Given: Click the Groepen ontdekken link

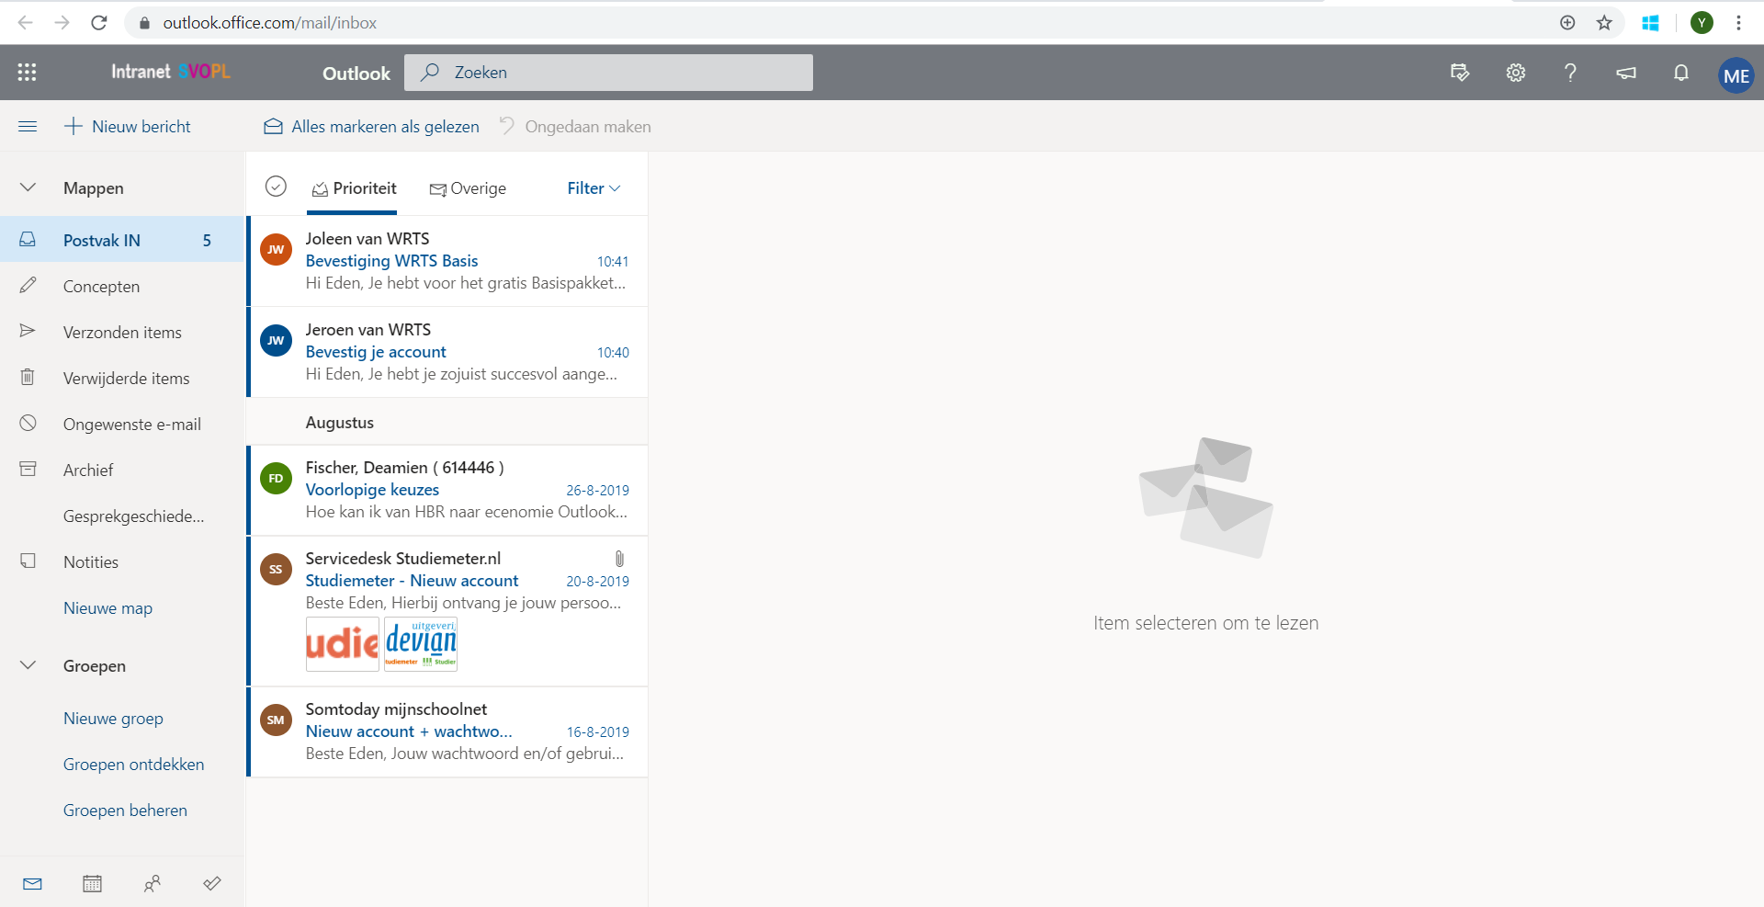Looking at the screenshot, I should click(133, 764).
